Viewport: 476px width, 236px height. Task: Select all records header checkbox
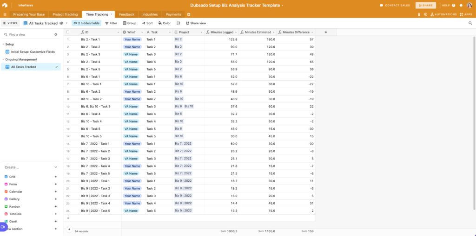pyautogui.click(x=68, y=32)
